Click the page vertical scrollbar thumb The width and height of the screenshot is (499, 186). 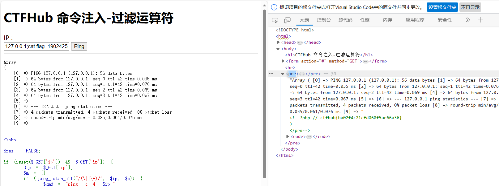coord(264,94)
